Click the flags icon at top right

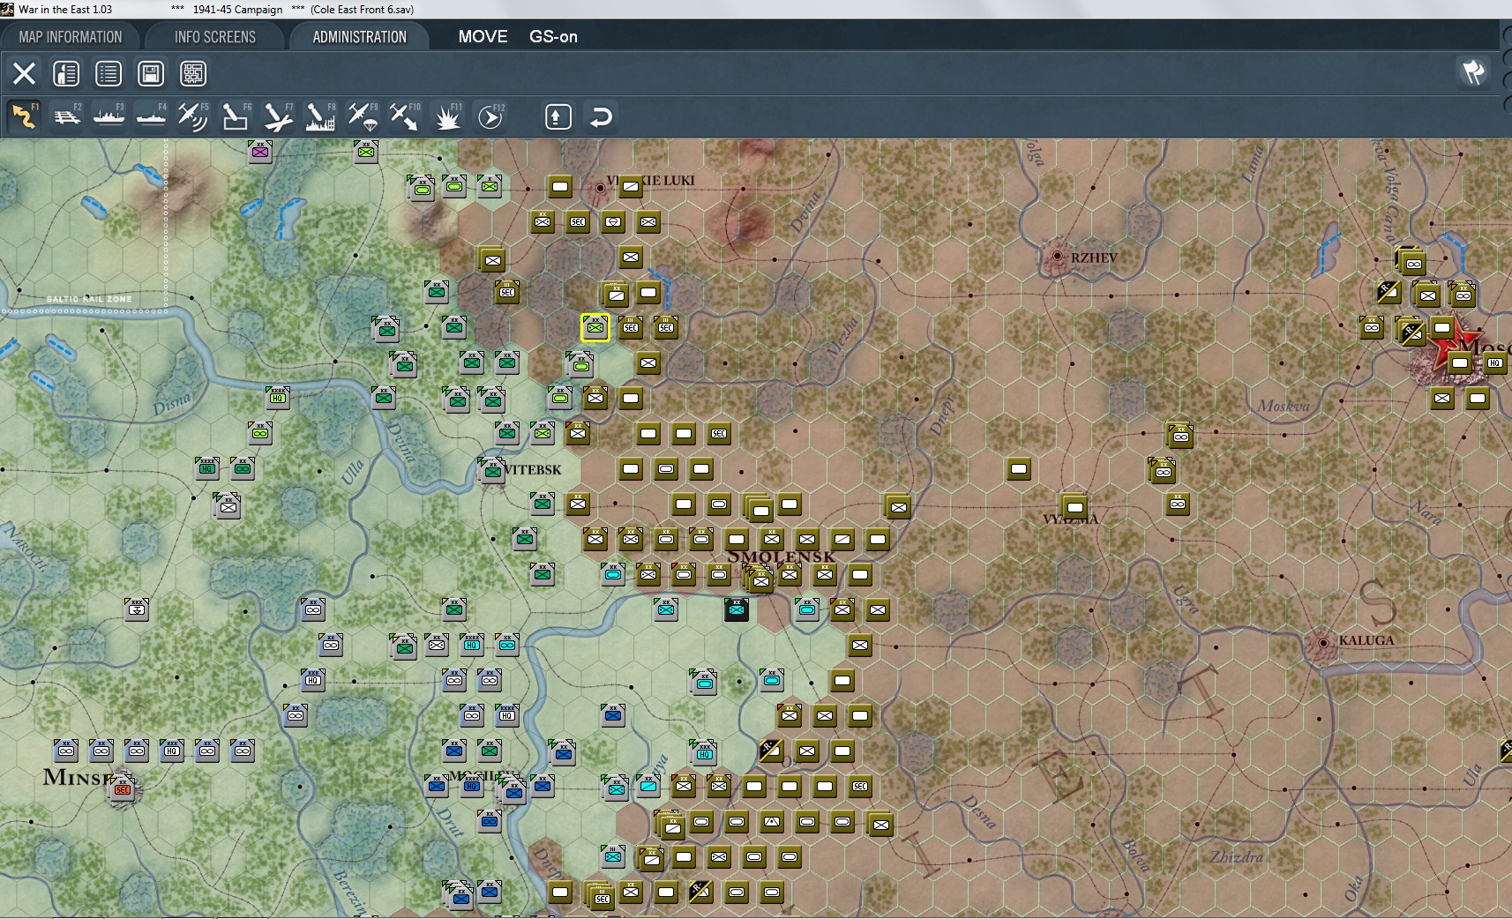1473,72
